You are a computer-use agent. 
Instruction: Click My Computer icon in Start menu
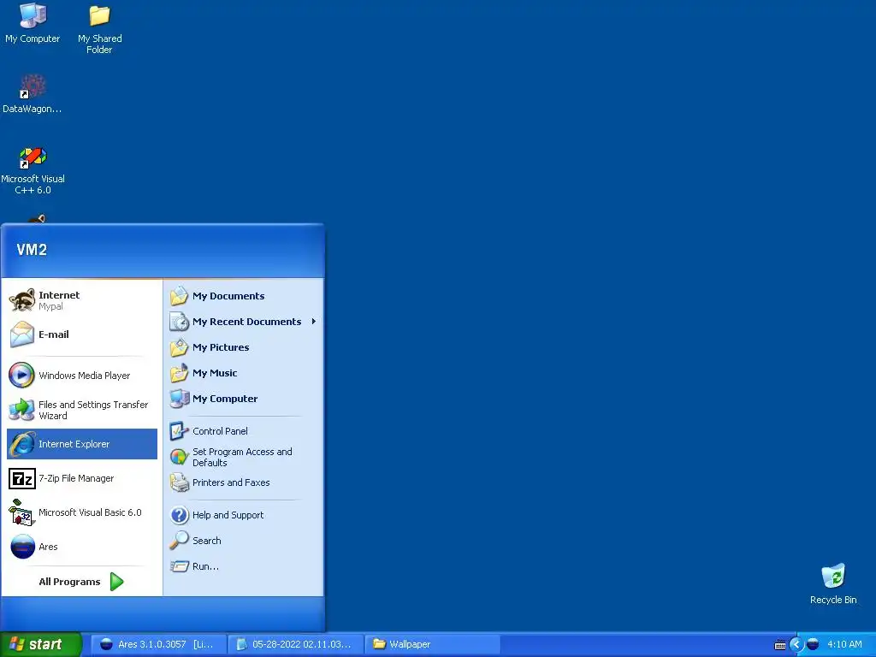point(180,399)
